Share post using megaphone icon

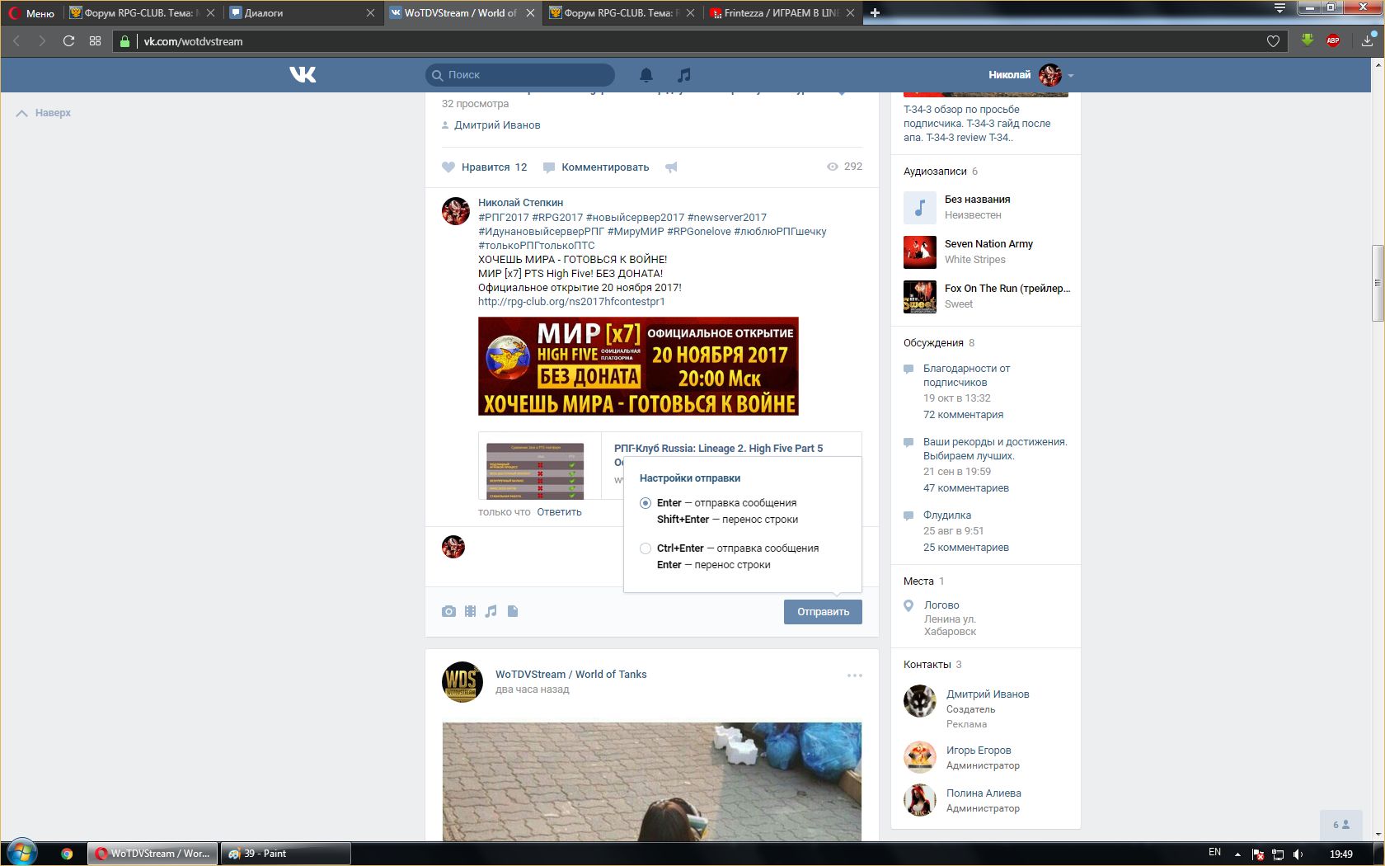click(671, 167)
